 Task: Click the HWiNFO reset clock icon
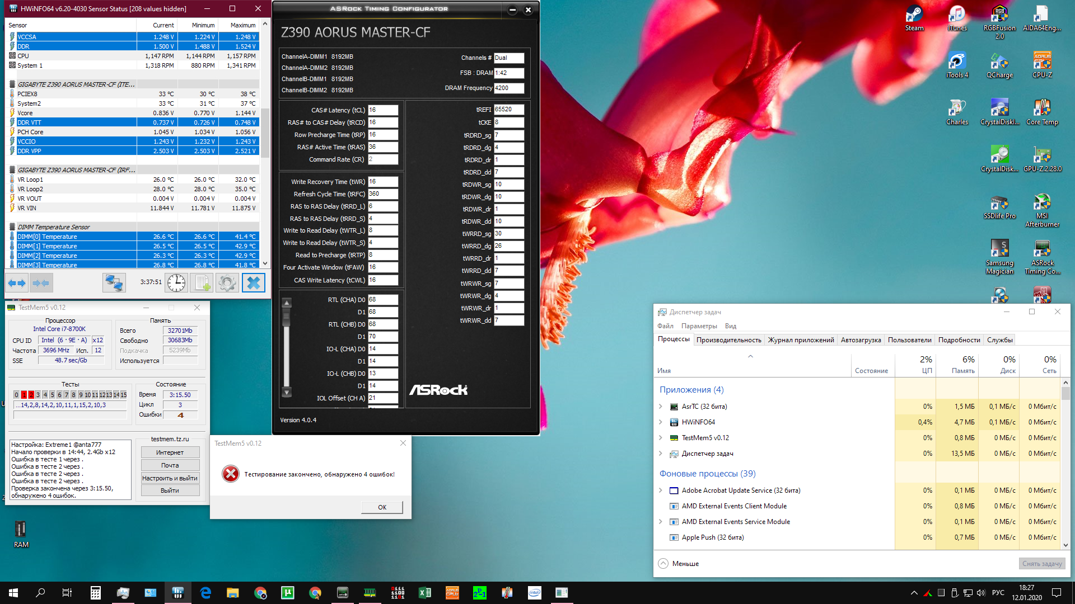(176, 283)
